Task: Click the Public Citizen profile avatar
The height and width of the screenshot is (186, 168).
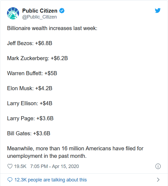Action: (x=13, y=13)
